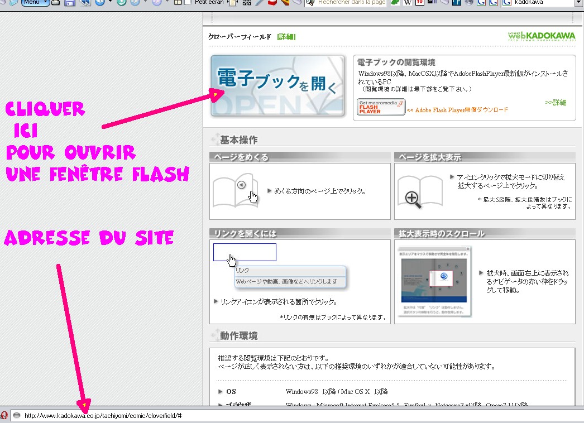Click the ページをめくる header bar
The height and width of the screenshot is (423, 584).
tap(300, 157)
